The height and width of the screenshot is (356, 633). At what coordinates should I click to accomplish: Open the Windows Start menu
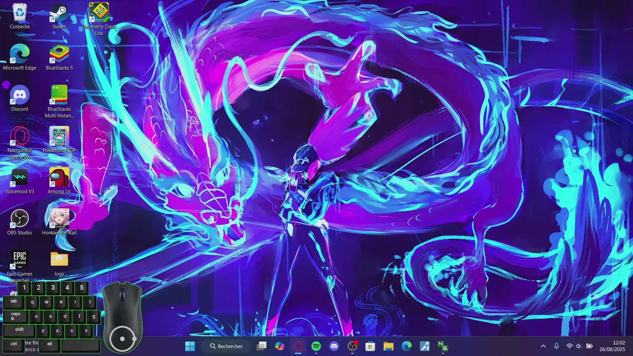(190, 346)
